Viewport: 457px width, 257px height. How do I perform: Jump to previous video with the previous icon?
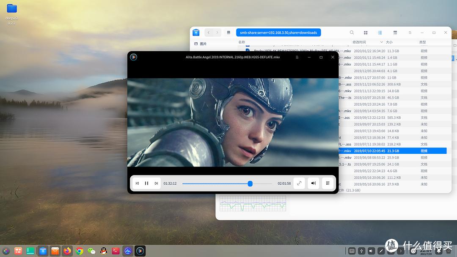137,183
